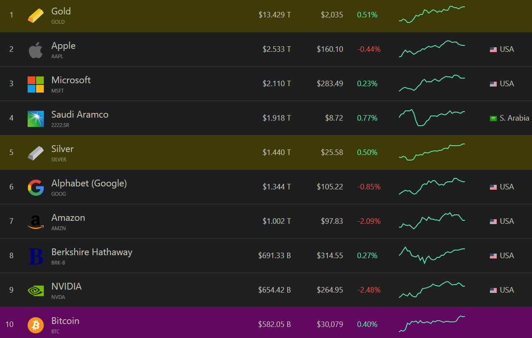
Task: Click the Apple price $160.10
Action: (330, 49)
